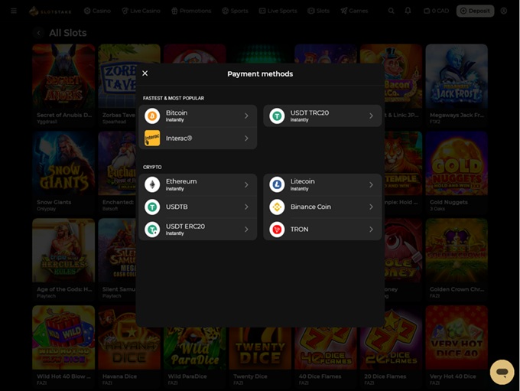Open Binance Coin via chevron arrow
Screen dimensions: 520x391
pyautogui.click(x=371, y=207)
